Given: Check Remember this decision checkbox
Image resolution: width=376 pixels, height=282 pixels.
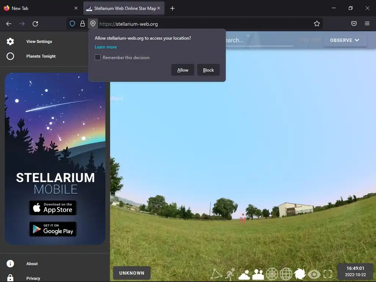Looking at the screenshot, I should pos(98,57).
